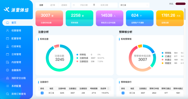Click the 结束日期 end date field

(x=104, y=5)
